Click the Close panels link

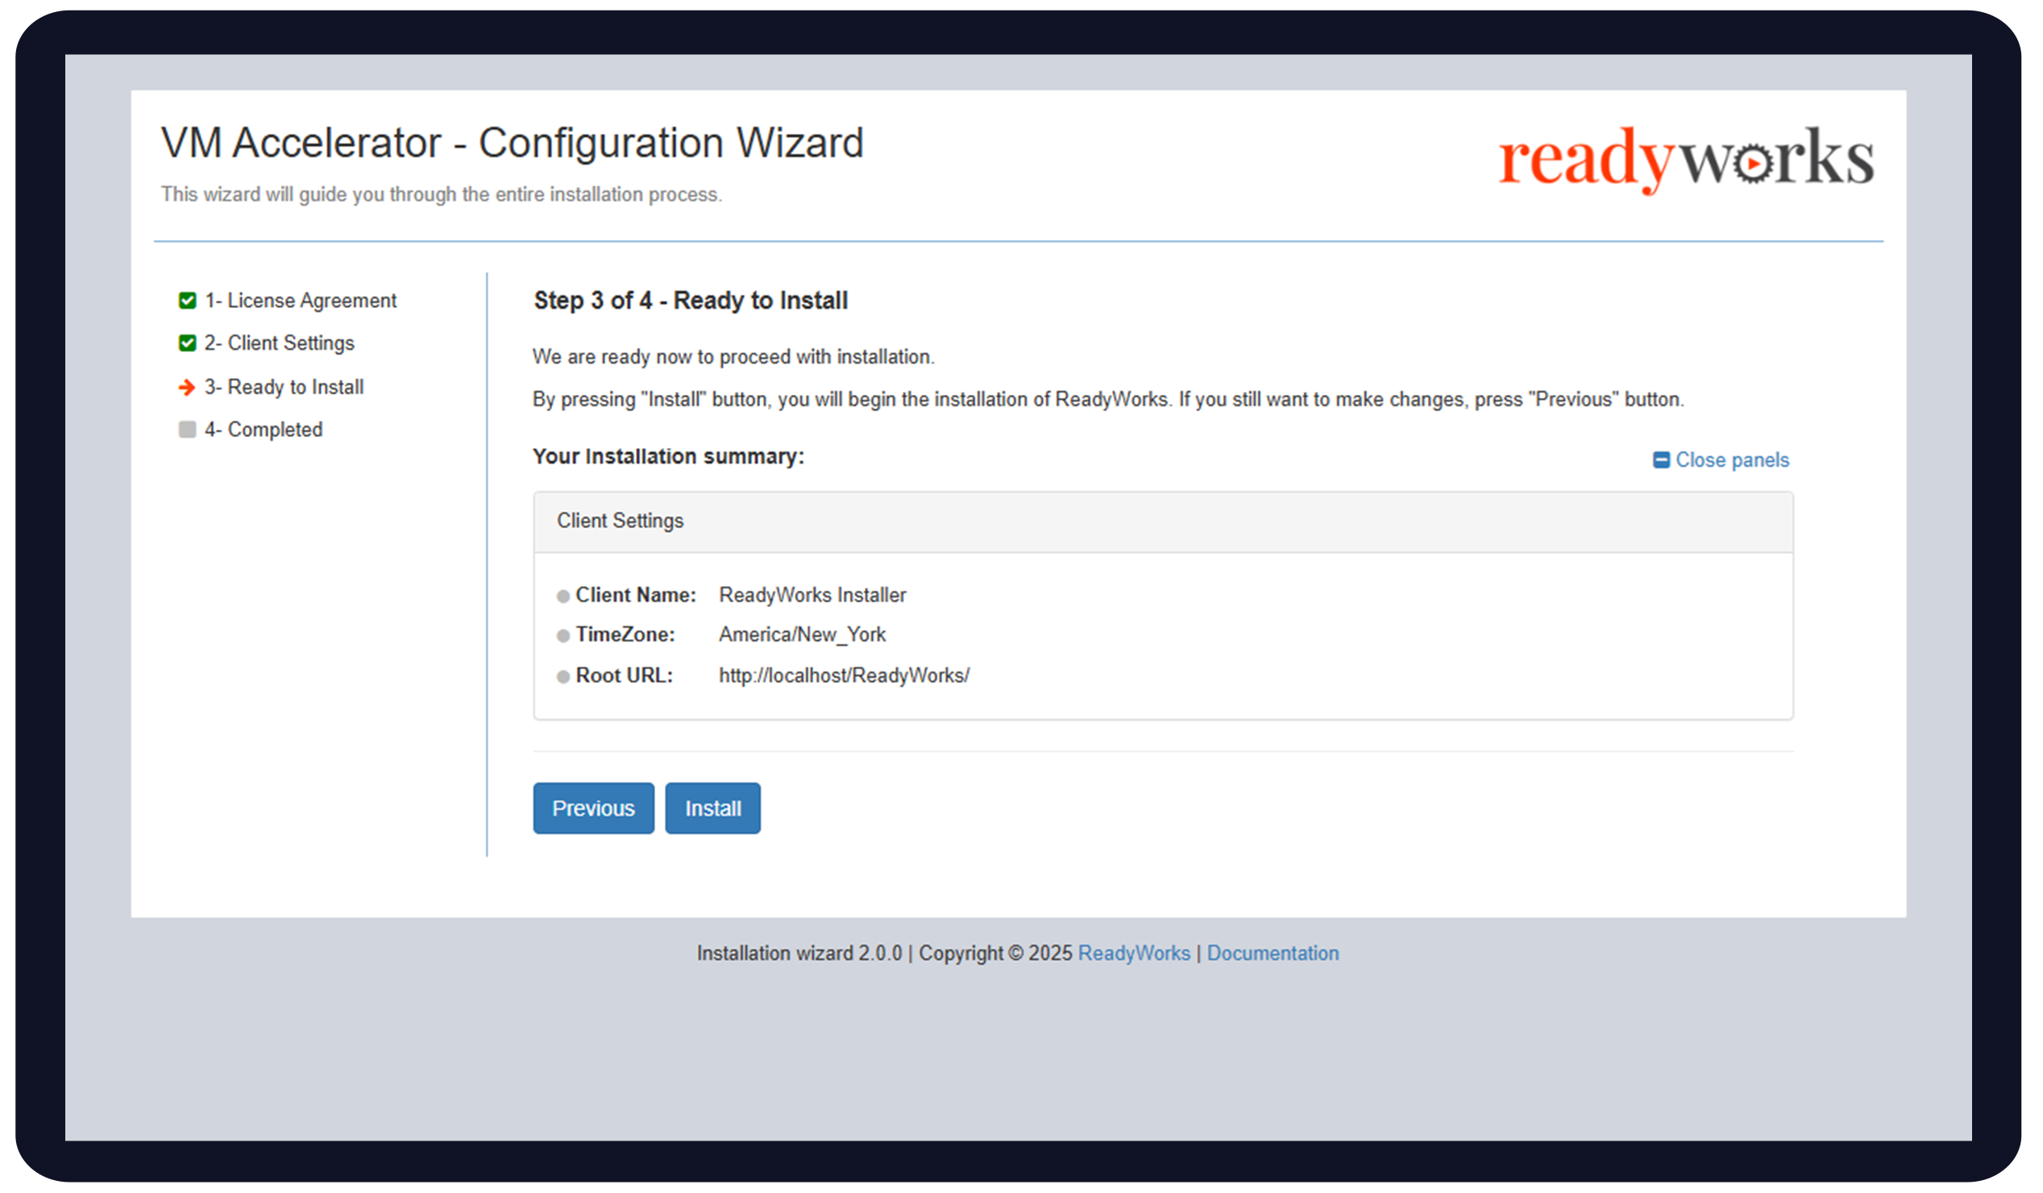click(1732, 459)
